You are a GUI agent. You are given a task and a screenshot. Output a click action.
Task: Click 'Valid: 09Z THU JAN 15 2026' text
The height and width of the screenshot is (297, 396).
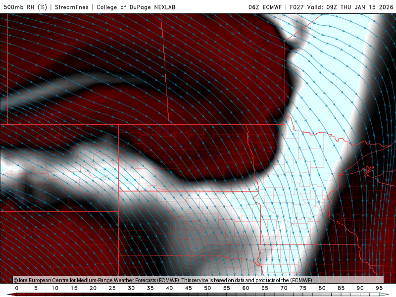tap(350, 7)
